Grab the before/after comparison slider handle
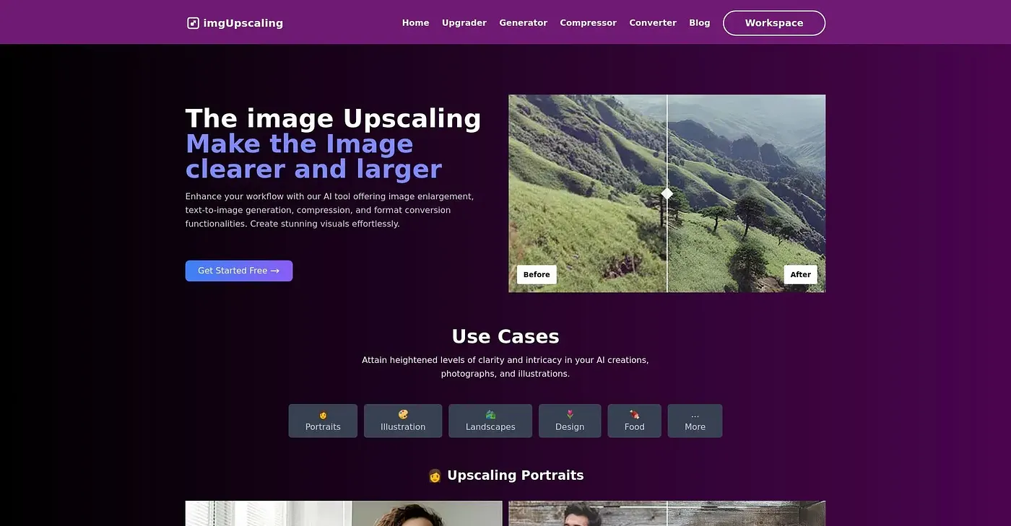The height and width of the screenshot is (526, 1011). click(667, 193)
